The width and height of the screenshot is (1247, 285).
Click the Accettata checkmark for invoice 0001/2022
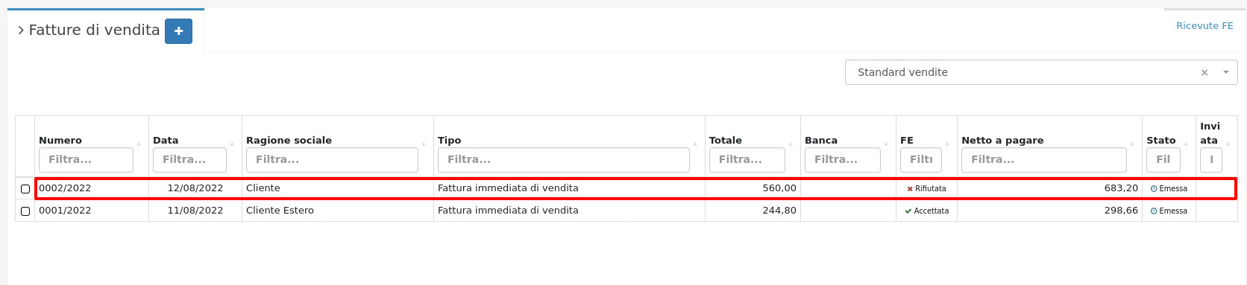tap(908, 211)
